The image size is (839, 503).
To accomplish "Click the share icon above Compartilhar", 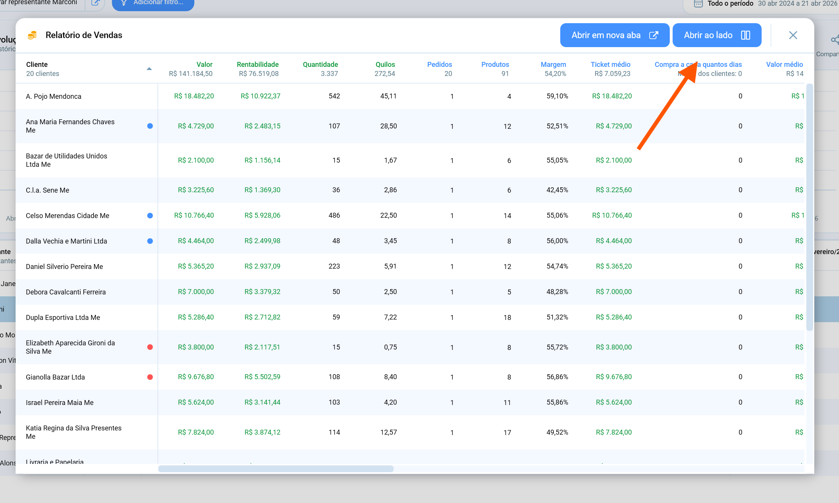I will point(834,40).
